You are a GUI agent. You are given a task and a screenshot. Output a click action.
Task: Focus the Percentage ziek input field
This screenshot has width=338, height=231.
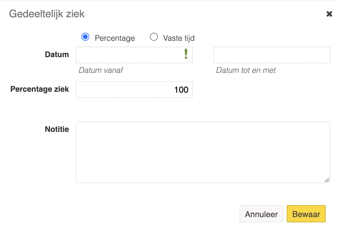(134, 90)
